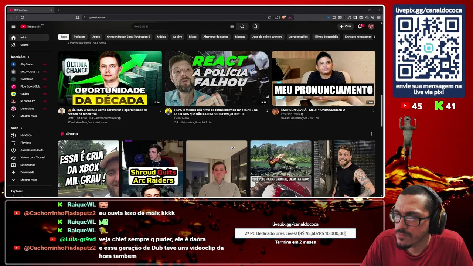Play the MEU PRONUNCIAMENTO thumbnail
Image resolution: width=473 pixels, height=266 pixels.
[x=323, y=78]
